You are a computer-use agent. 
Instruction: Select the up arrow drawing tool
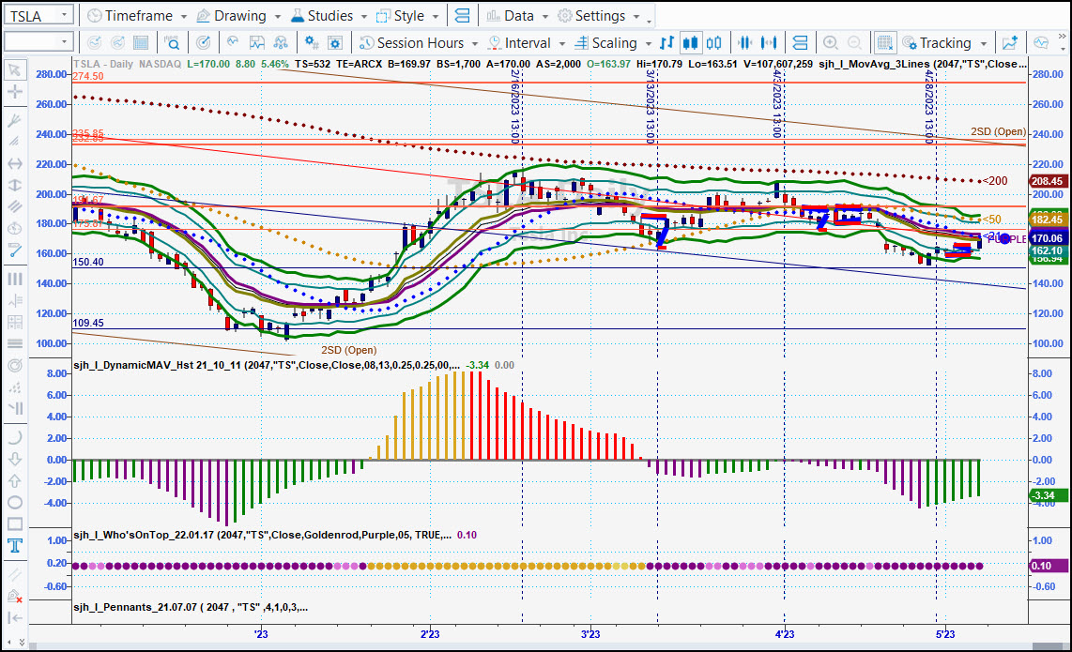(x=14, y=480)
